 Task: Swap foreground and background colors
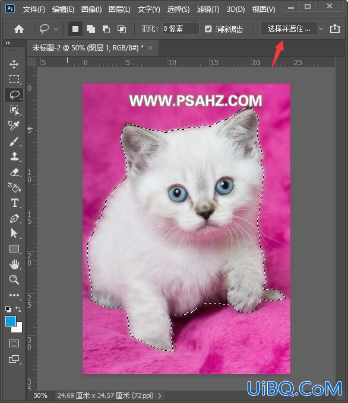[18, 309]
